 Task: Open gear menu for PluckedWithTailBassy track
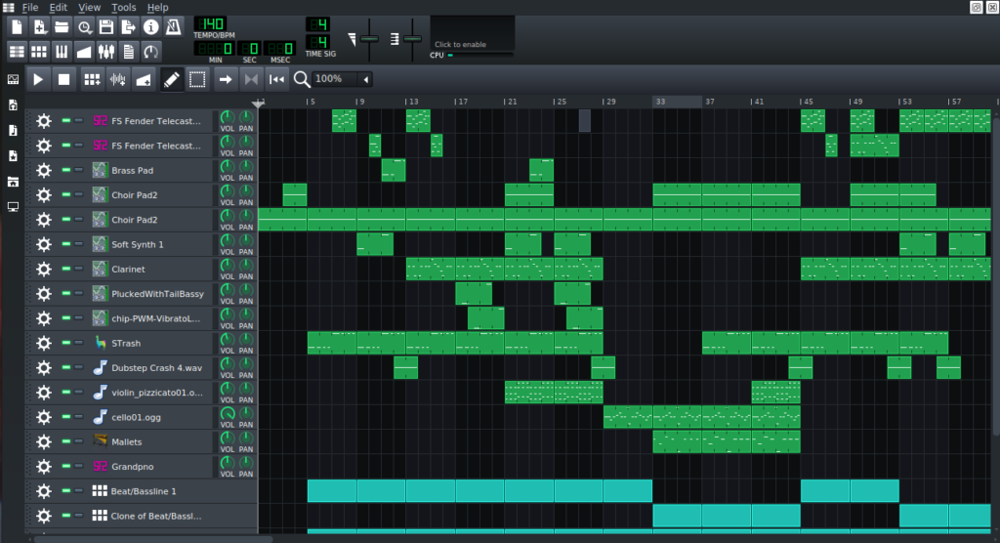coord(43,294)
